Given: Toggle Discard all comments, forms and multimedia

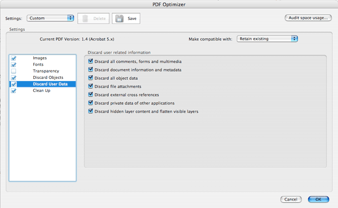Looking at the screenshot, I should pyautogui.click(x=91, y=61).
